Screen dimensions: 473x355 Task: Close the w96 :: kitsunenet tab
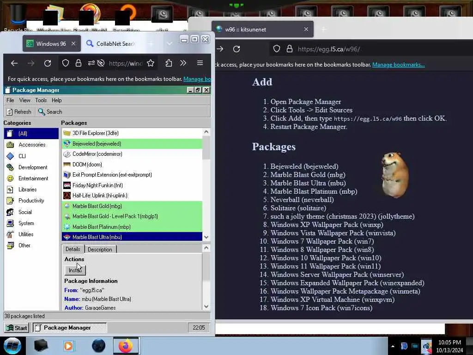[306, 29]
